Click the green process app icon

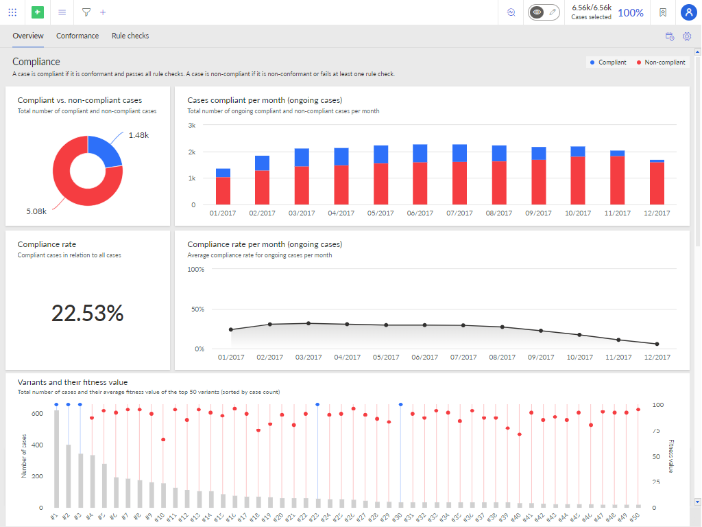pyautogui.click(x=38, y=12)
